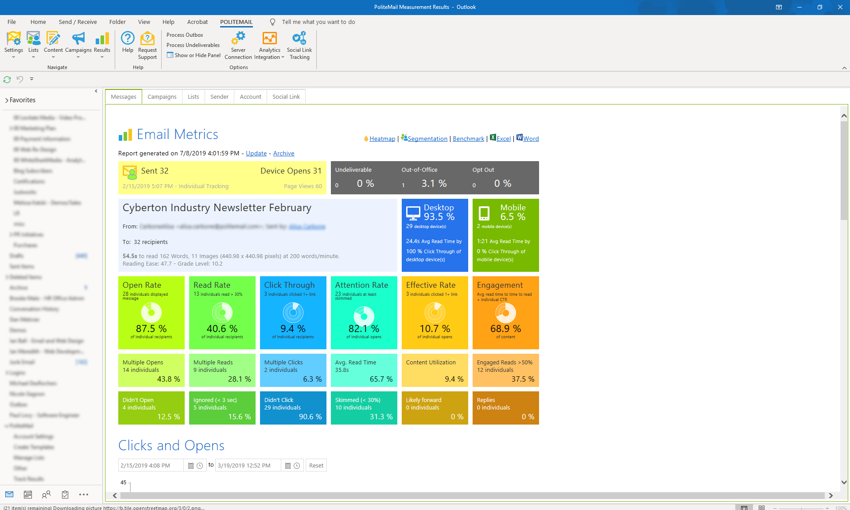Open start time clock picker

click(200, 466)
